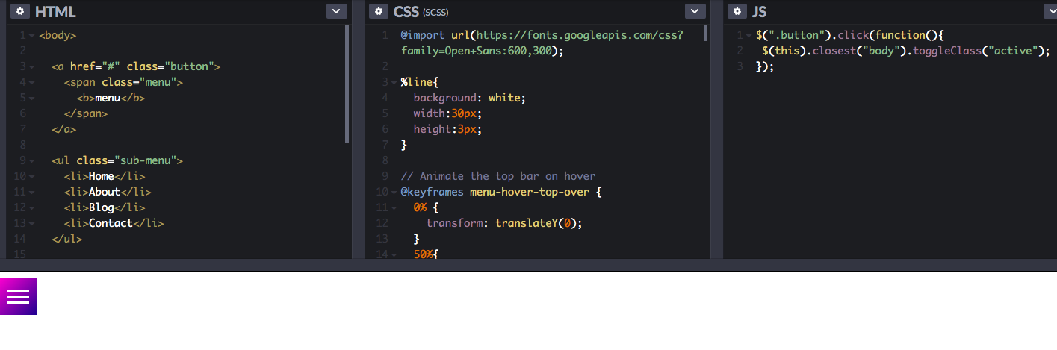Click the <b>menu</b> code line
The image size is (1057, 350).
111,98
